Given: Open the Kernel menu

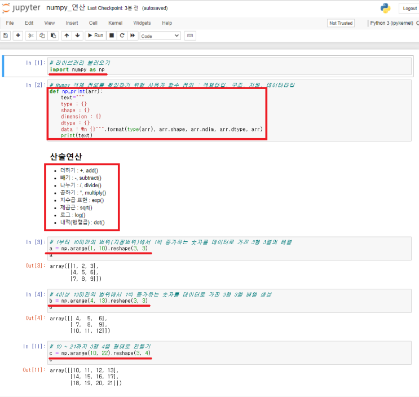Looking at the screenshot, I should pyautogui.click(x=115, y=23).
